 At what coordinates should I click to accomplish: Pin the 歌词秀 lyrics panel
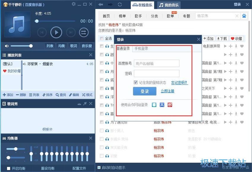(85, 104)
